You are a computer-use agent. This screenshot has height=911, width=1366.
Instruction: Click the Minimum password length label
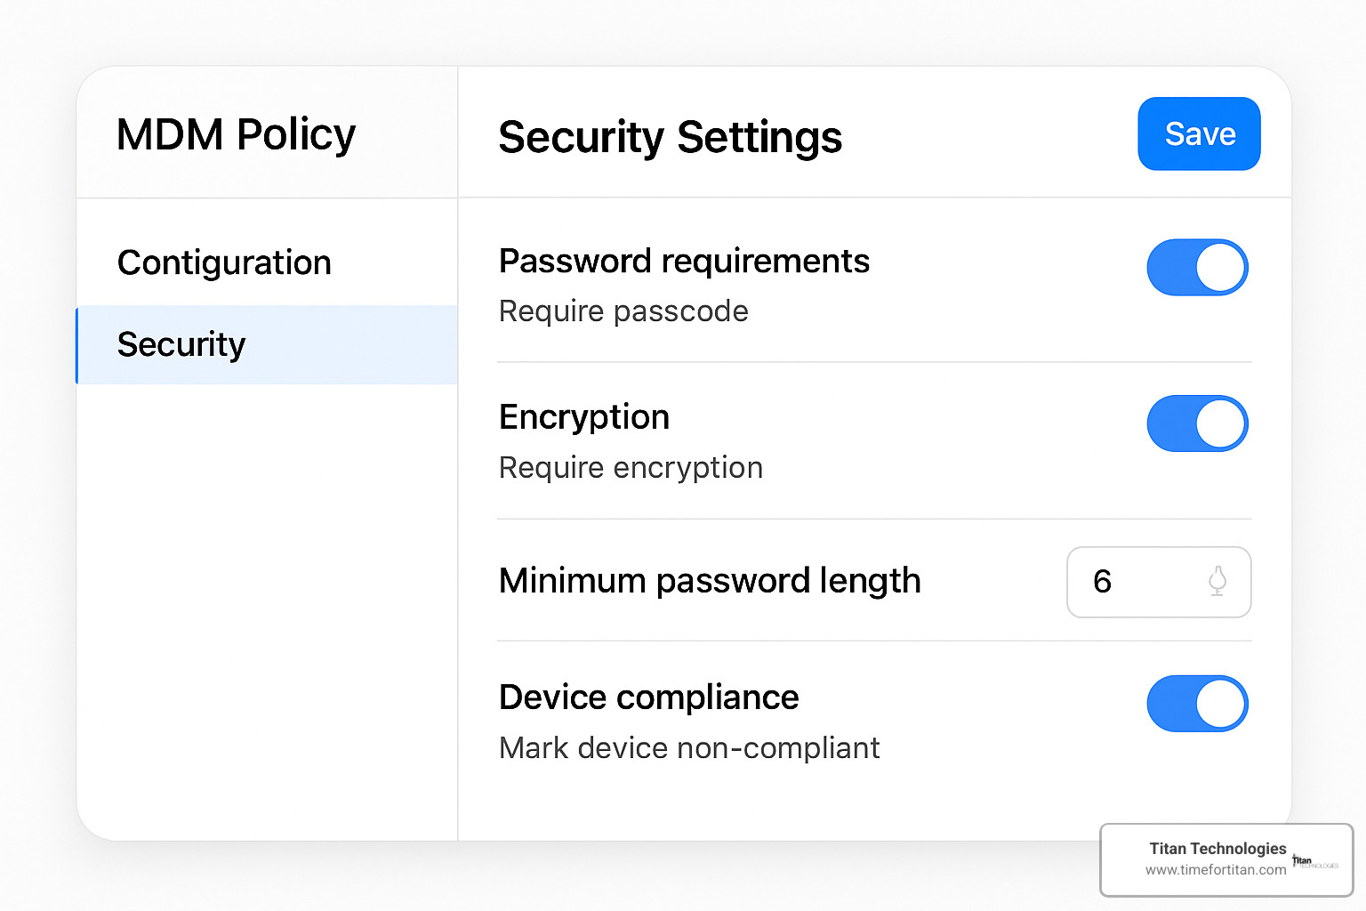(710, 581)
